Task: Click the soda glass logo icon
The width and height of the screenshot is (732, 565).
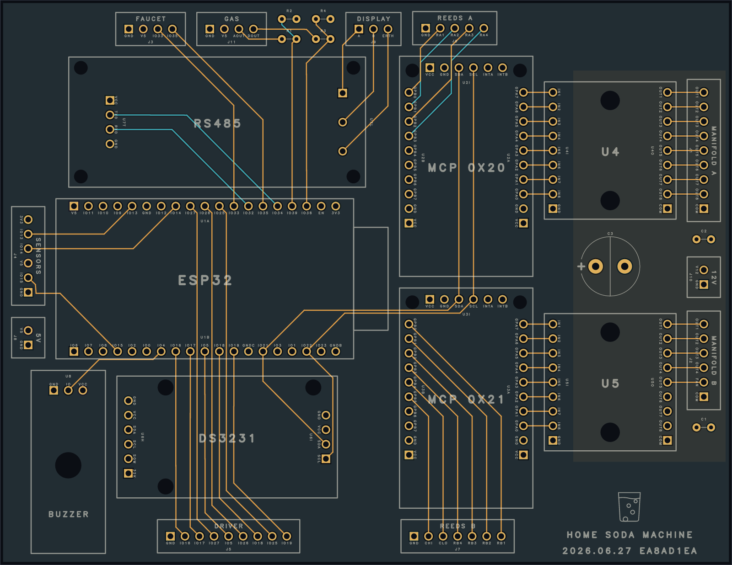Action: tap(629, 507)
